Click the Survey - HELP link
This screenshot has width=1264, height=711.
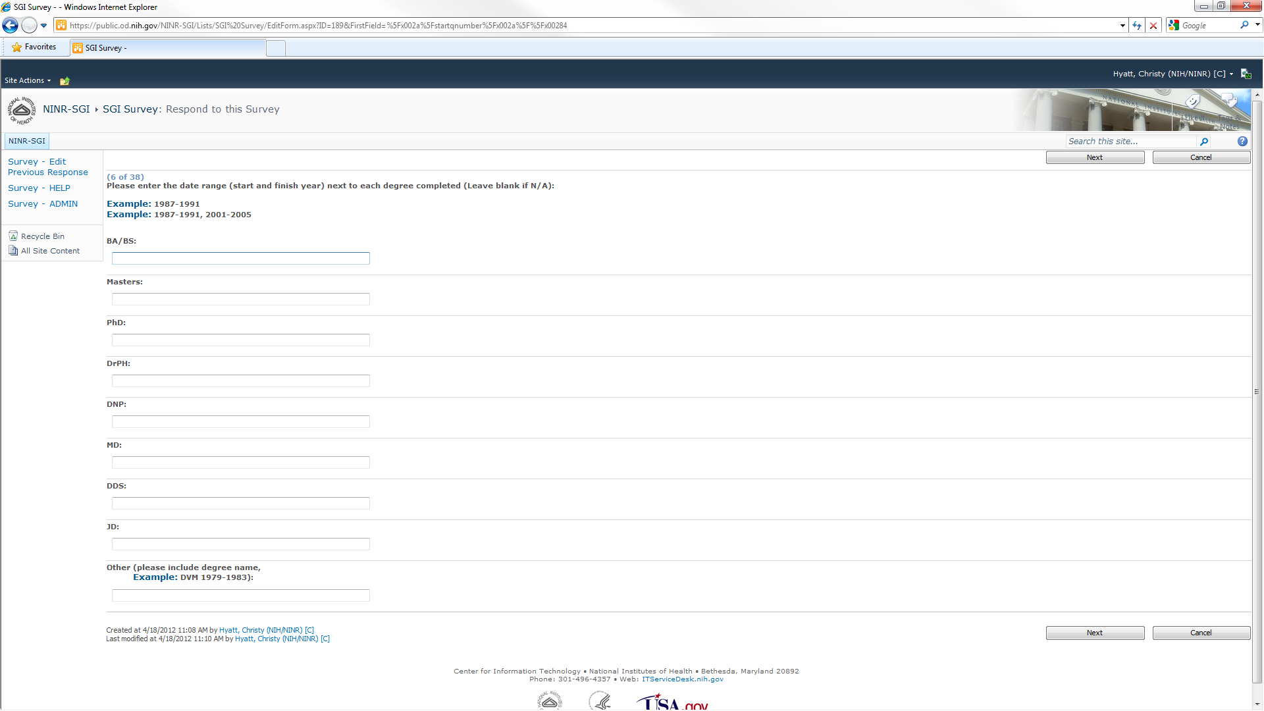tap(39, 188)
